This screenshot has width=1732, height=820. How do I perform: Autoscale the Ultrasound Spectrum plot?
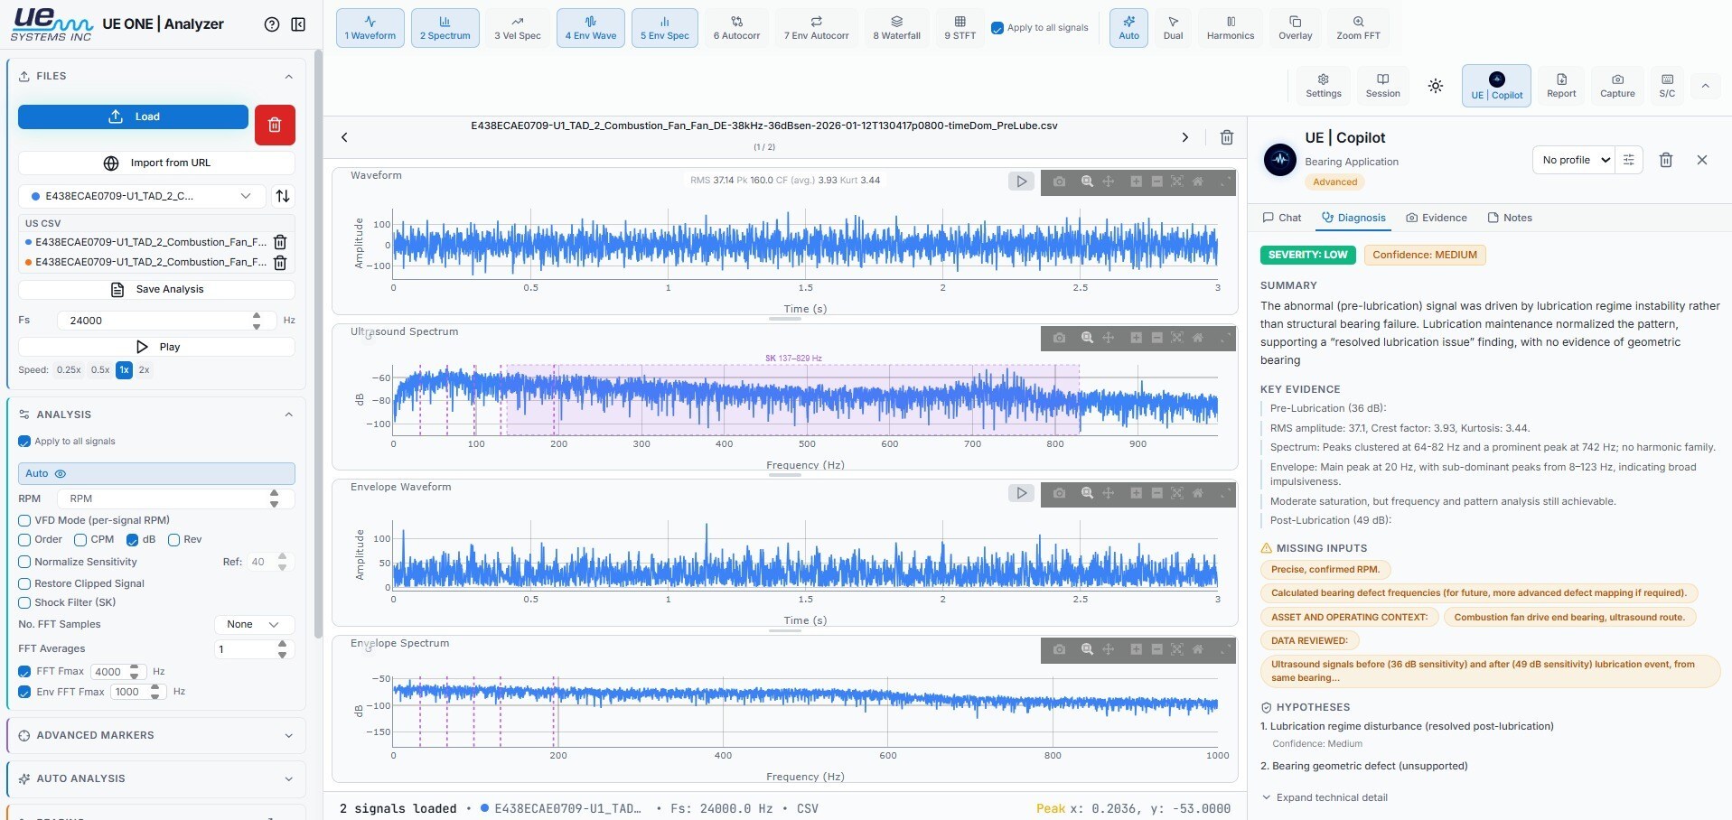pyautogui.click(x=1177, y=338)
